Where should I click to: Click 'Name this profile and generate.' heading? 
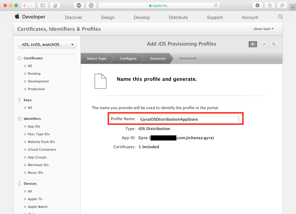click(x=157, y=79)
